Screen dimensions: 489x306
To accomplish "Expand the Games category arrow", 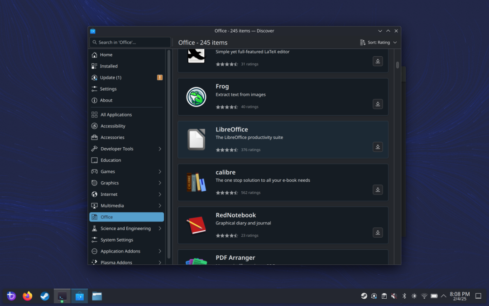I will (x=160, y=171).
